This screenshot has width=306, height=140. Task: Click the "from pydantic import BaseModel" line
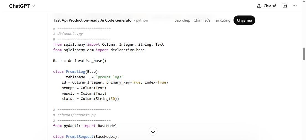pos(85,126)
